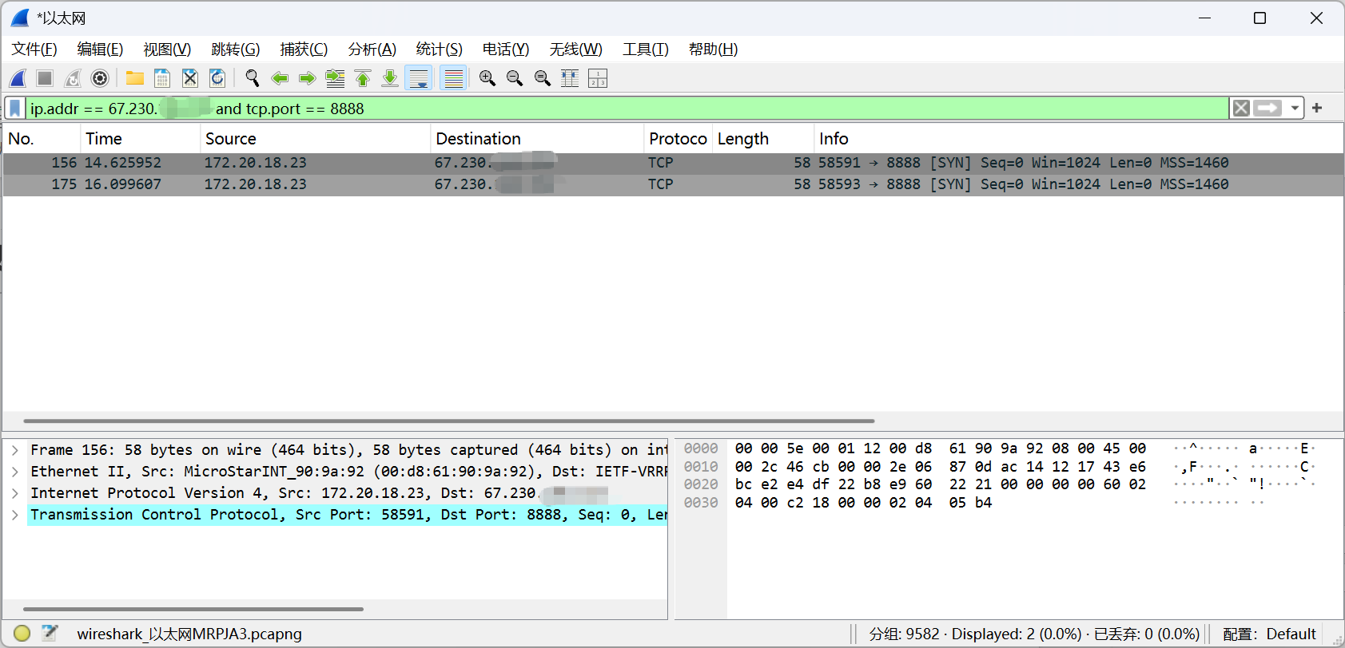The height and width of the screenshot is (648, 1345).
Task: Open a capture file with the folder icon
Action: (134, 78)
